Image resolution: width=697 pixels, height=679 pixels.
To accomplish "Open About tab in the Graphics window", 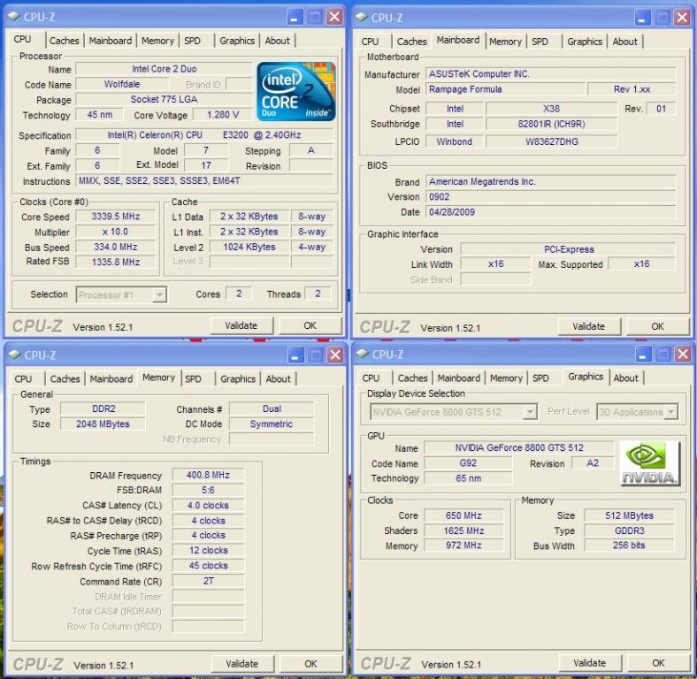I will tap(626, 378).
